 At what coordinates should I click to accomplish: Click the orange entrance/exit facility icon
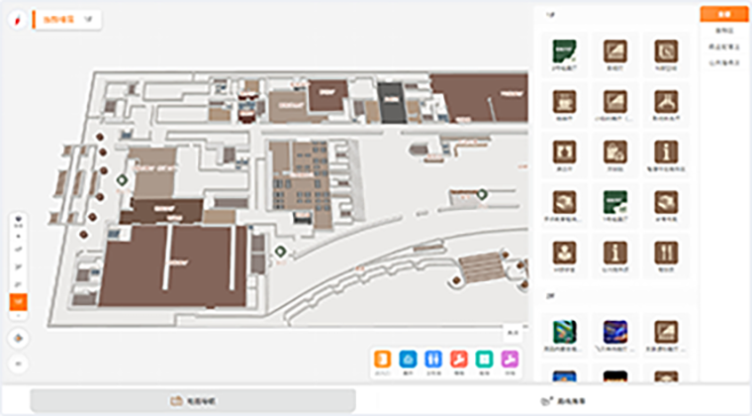[x=383, y=361]
